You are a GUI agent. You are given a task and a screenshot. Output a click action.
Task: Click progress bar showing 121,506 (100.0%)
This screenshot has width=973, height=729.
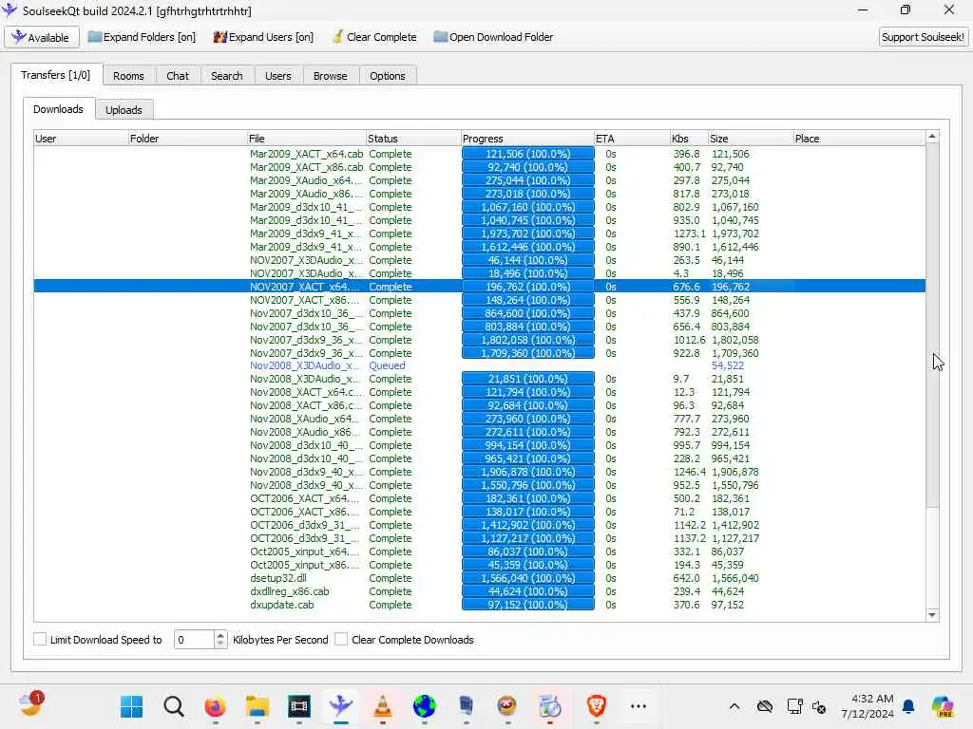click(x=528, y=154)
